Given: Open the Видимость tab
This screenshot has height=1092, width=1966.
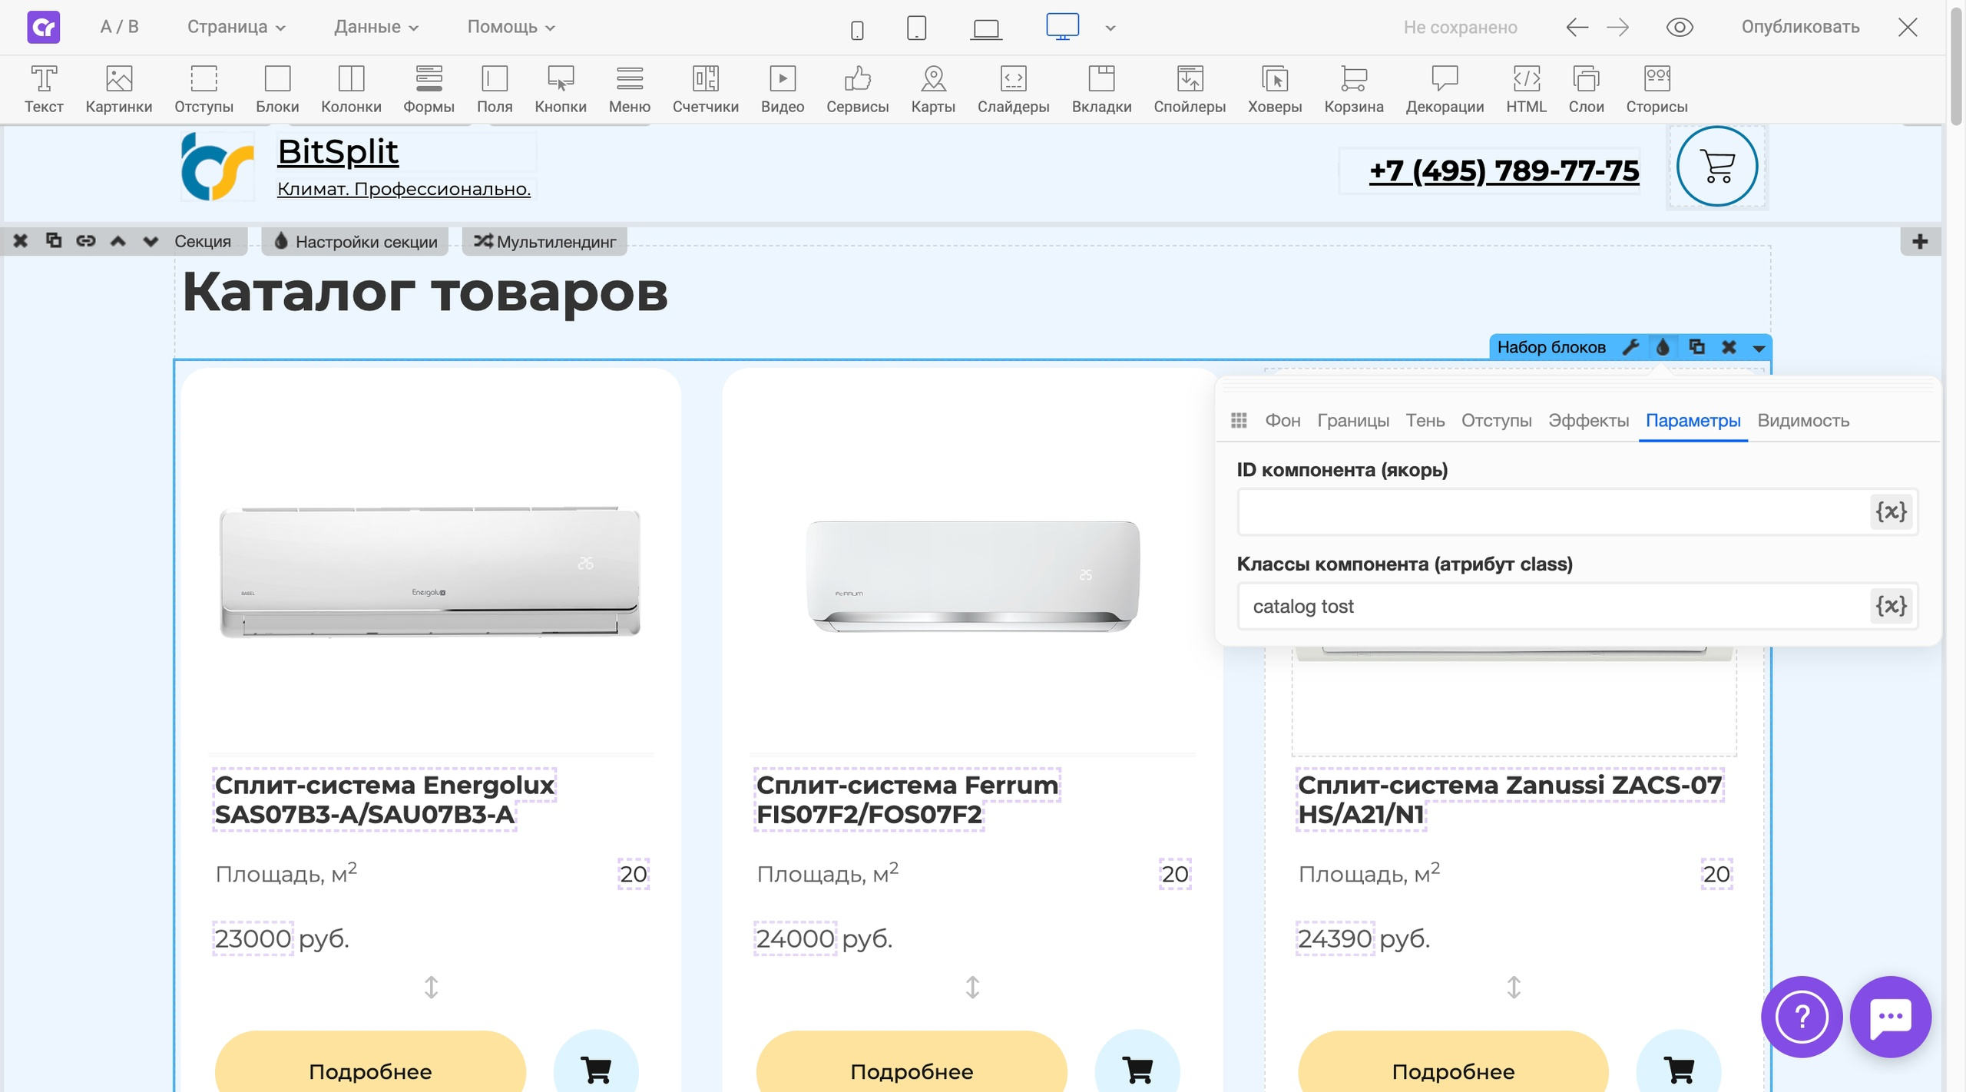Looking at the screenshot, I should (x=1803, y=421).
